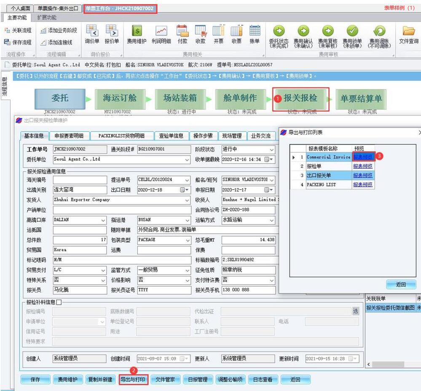Switch to the 申报要素明细 tab
The height and width of the screenshot is (391, 421).
pos(69,136)
